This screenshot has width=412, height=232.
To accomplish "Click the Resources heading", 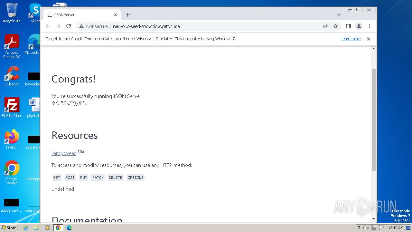I will pos(75,135).
